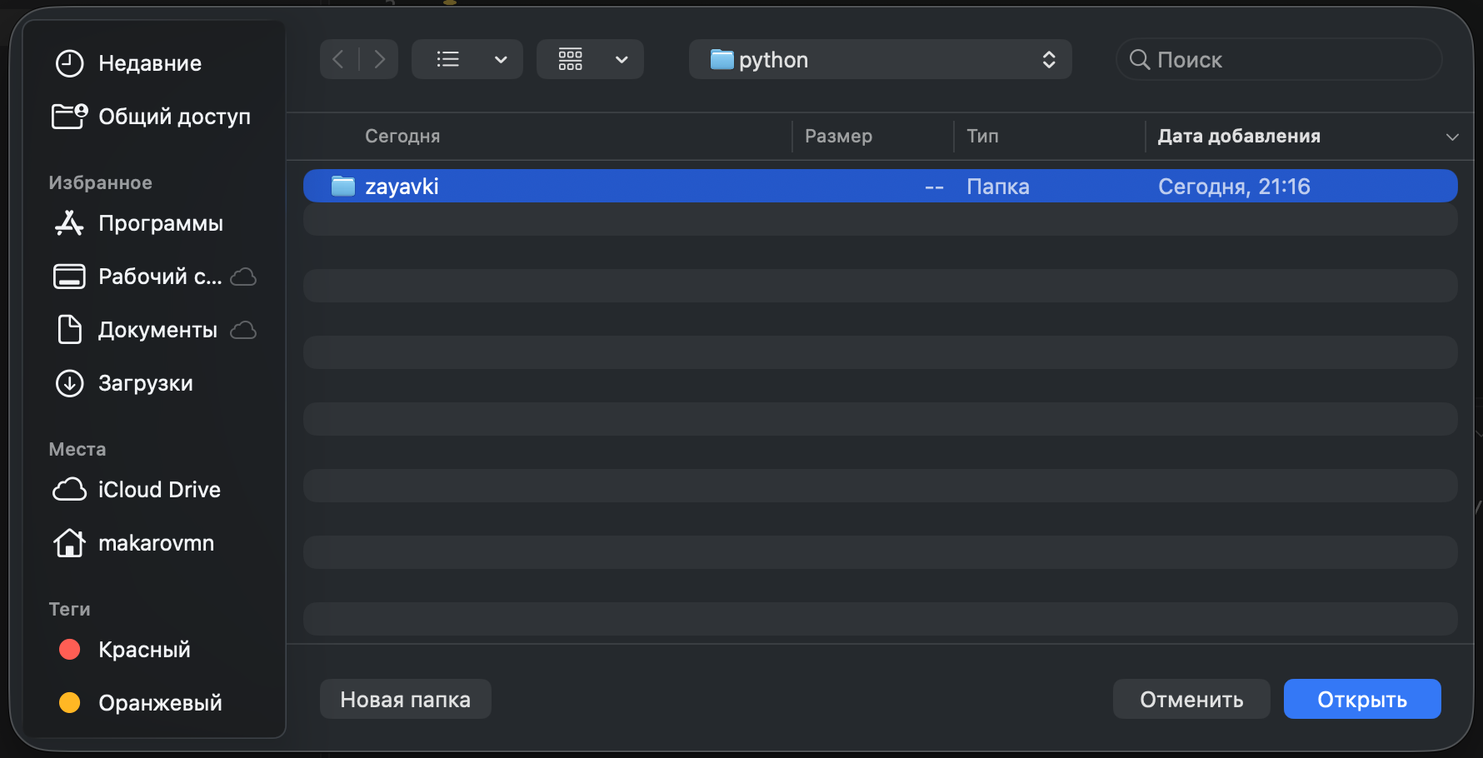Click the back navigation arrow
The height and width of the screenshot is (758, 1483).
pos(338,59)
